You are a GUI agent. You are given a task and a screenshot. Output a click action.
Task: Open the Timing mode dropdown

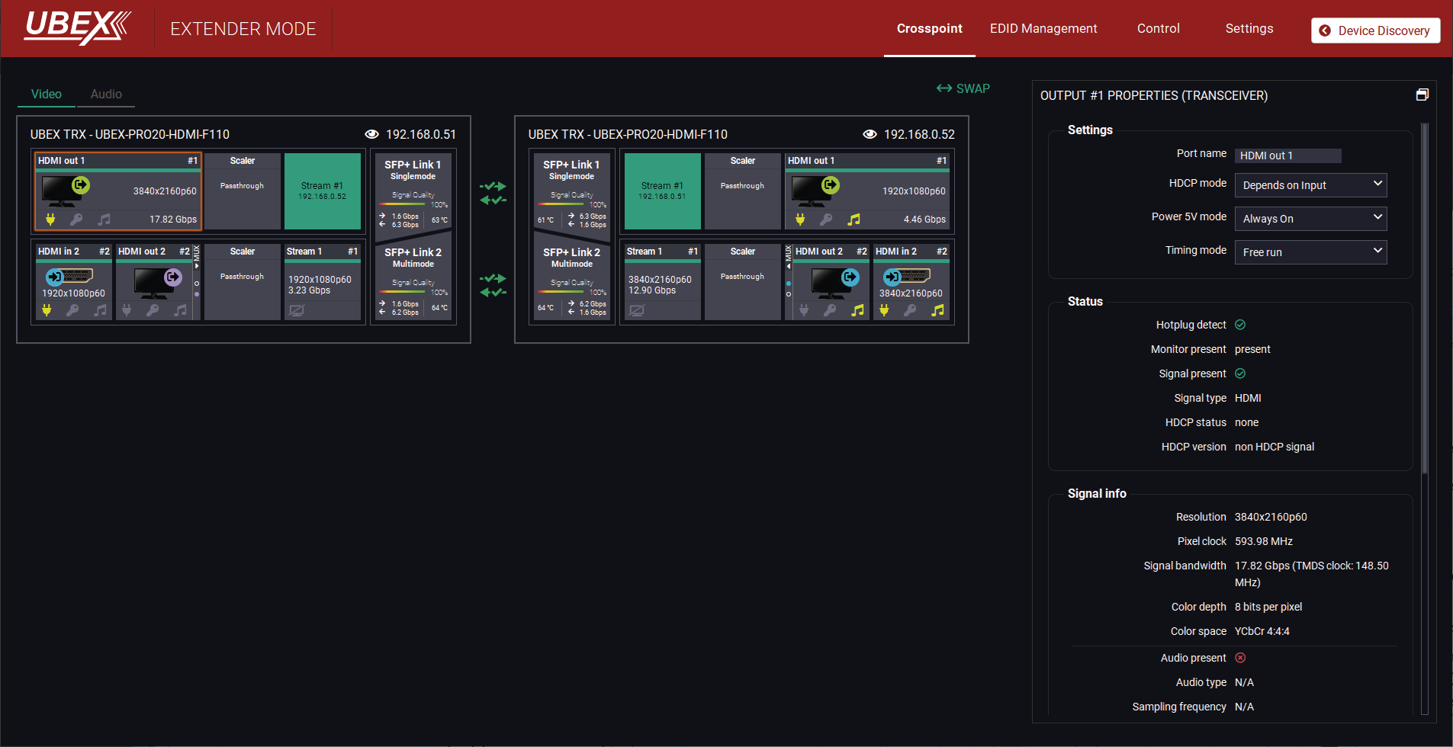tap(1310, 252)
